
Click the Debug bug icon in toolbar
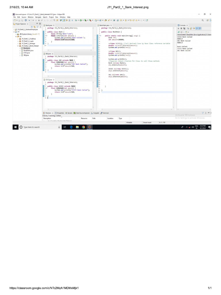click(x=76, y=20)
